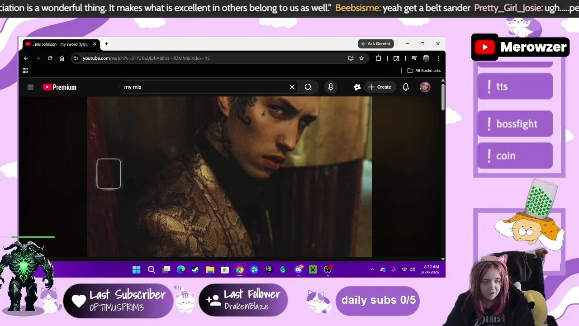Open the OneDrive cloud tray icon
Viewport: 579px width, 326px height.
(383, 270)
